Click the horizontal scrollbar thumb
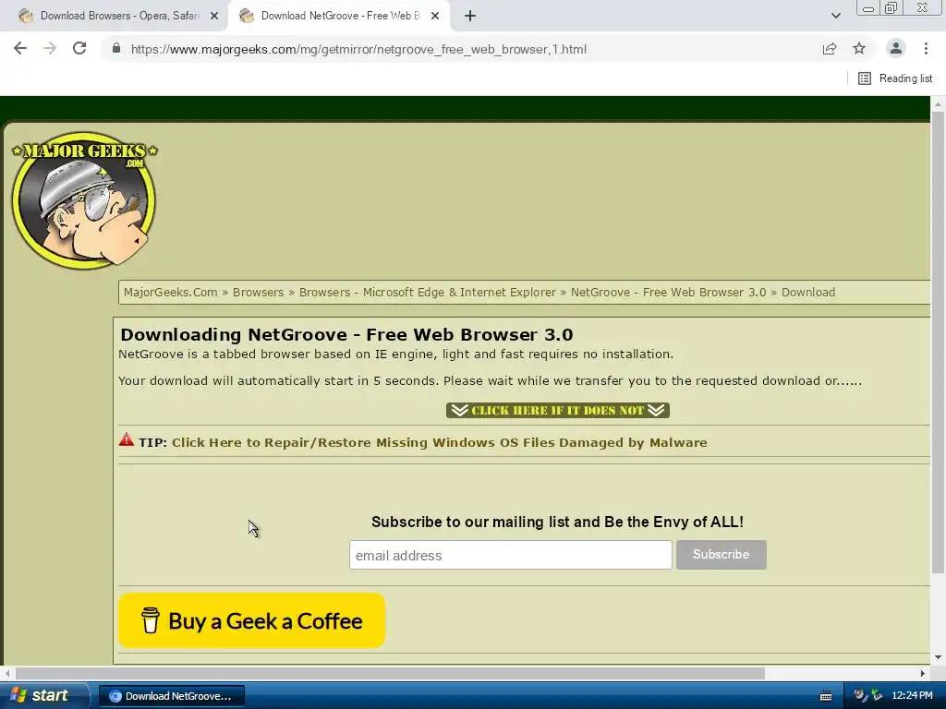Image resolution: width=946 pixels, height=709 pixels. click(x=390, y=673)
